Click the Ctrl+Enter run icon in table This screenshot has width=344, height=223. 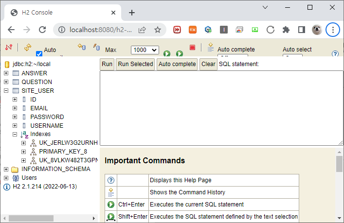[111, 205]
